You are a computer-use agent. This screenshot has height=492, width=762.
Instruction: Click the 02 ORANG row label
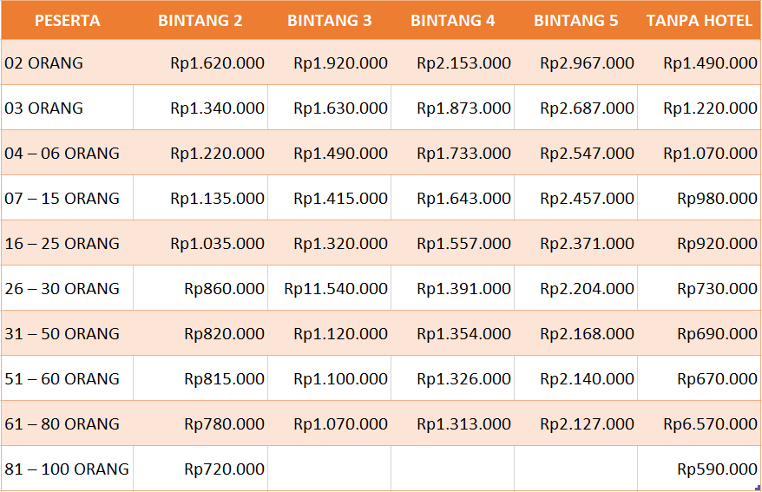(x=44, y=62)
